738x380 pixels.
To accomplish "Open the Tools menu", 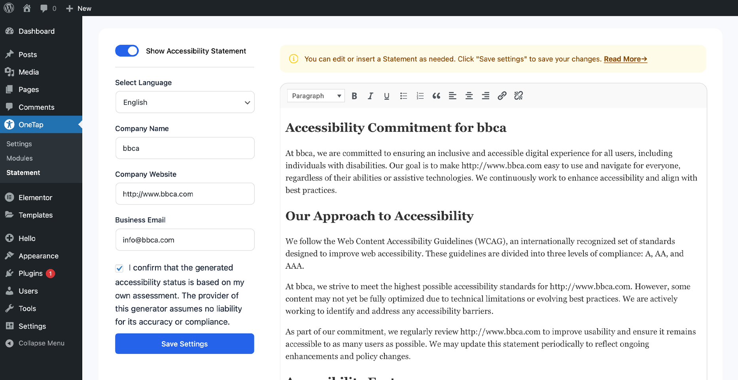I will pos(41,308).
